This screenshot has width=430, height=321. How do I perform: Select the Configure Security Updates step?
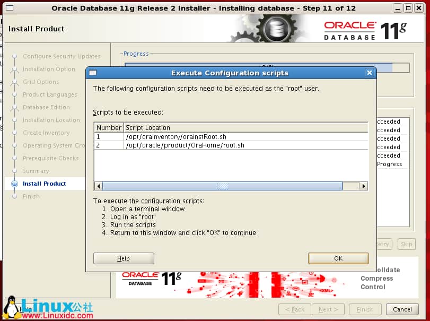tap(61, 56)
